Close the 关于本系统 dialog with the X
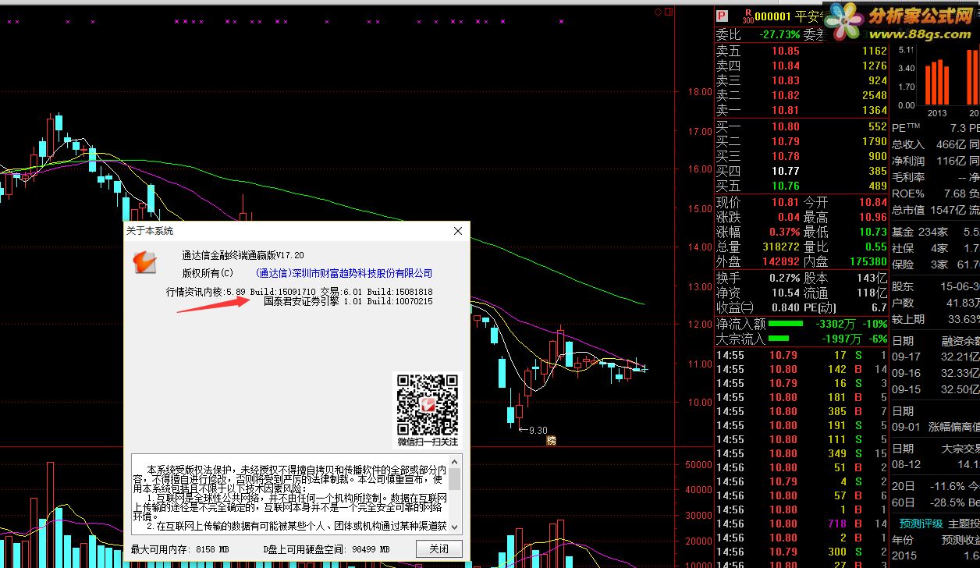This screenshot has height=568, width=980. (458, 231)
